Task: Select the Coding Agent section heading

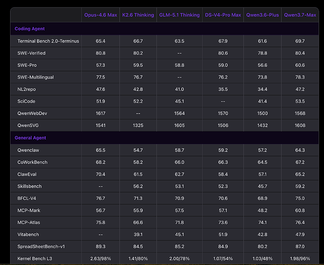Action: [x=30, y=29]
